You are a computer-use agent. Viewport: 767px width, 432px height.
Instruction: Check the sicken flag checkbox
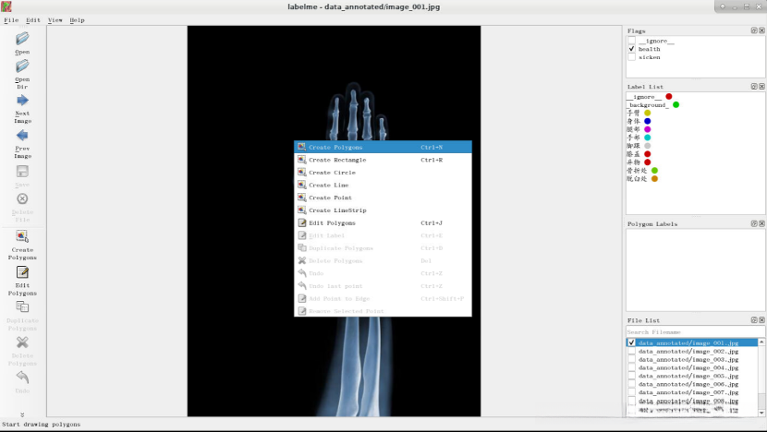[x=631, y=57]
